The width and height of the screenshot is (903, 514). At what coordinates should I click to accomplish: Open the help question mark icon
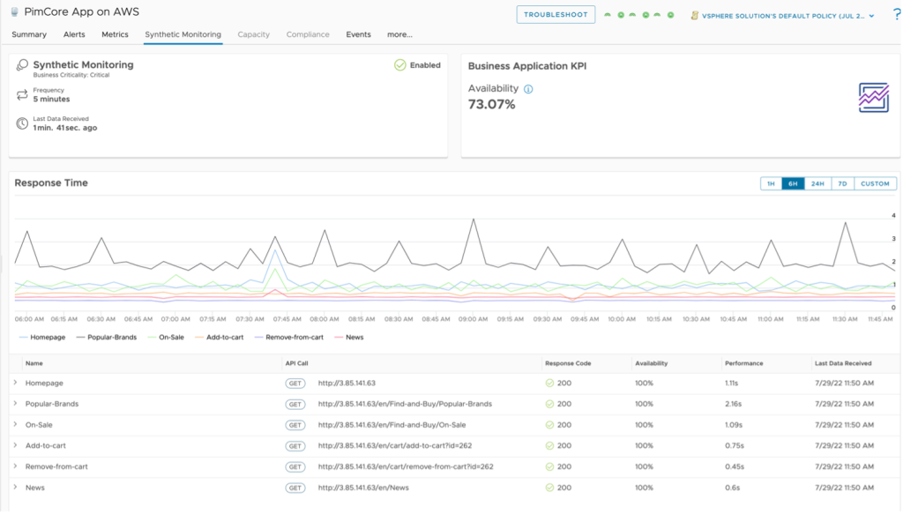coord(896,15)
